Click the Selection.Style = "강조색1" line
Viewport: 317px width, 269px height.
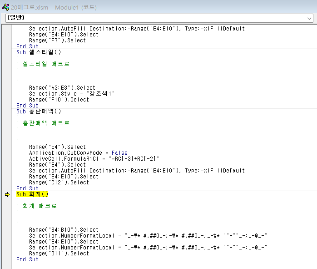[x=72, y=94]
